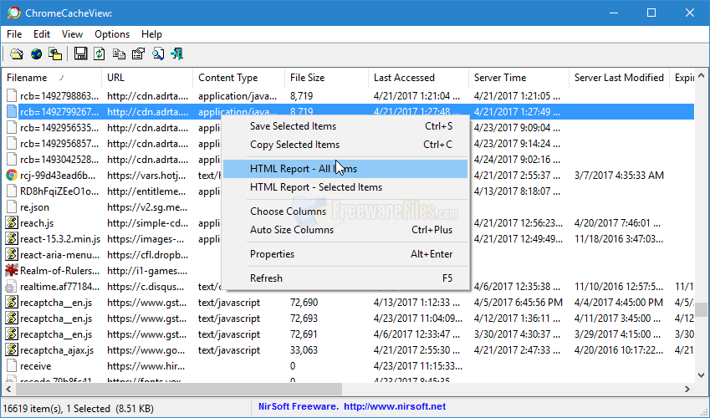710x418 pixels.
Task: Open Choose Columns dialog
Action: (x=346, y=212)
